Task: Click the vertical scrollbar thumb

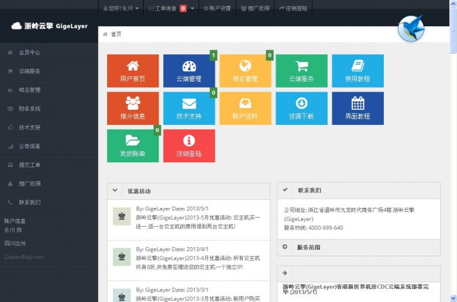Action: (x=453, y=30)
